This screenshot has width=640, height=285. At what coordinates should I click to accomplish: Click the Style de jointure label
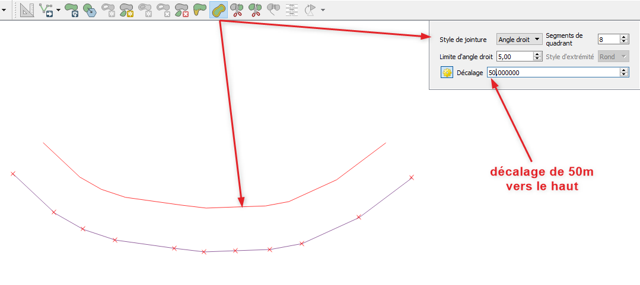tap(463, 40)
